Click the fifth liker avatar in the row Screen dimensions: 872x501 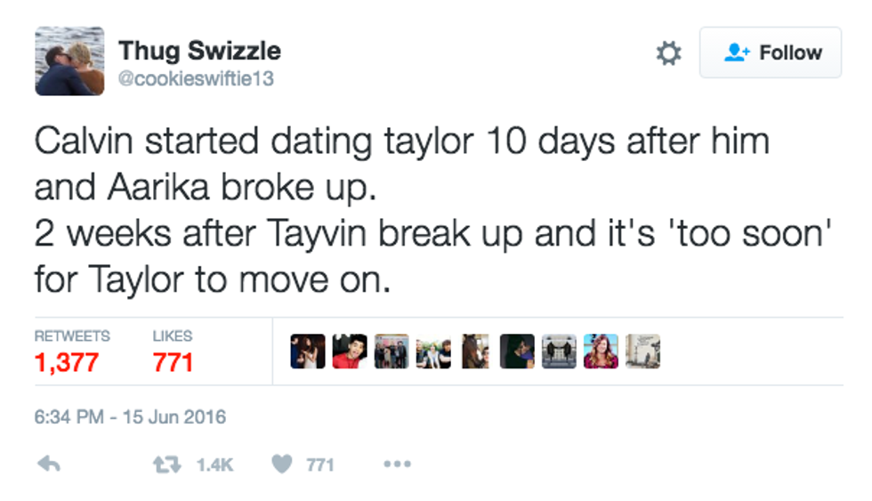[x=475, y=352]
